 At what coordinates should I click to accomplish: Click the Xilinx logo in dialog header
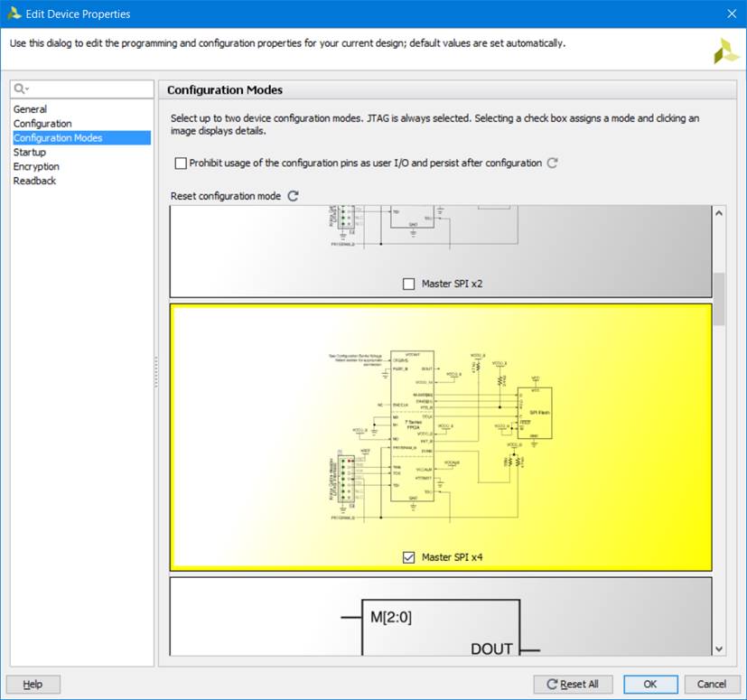[725, 51]
